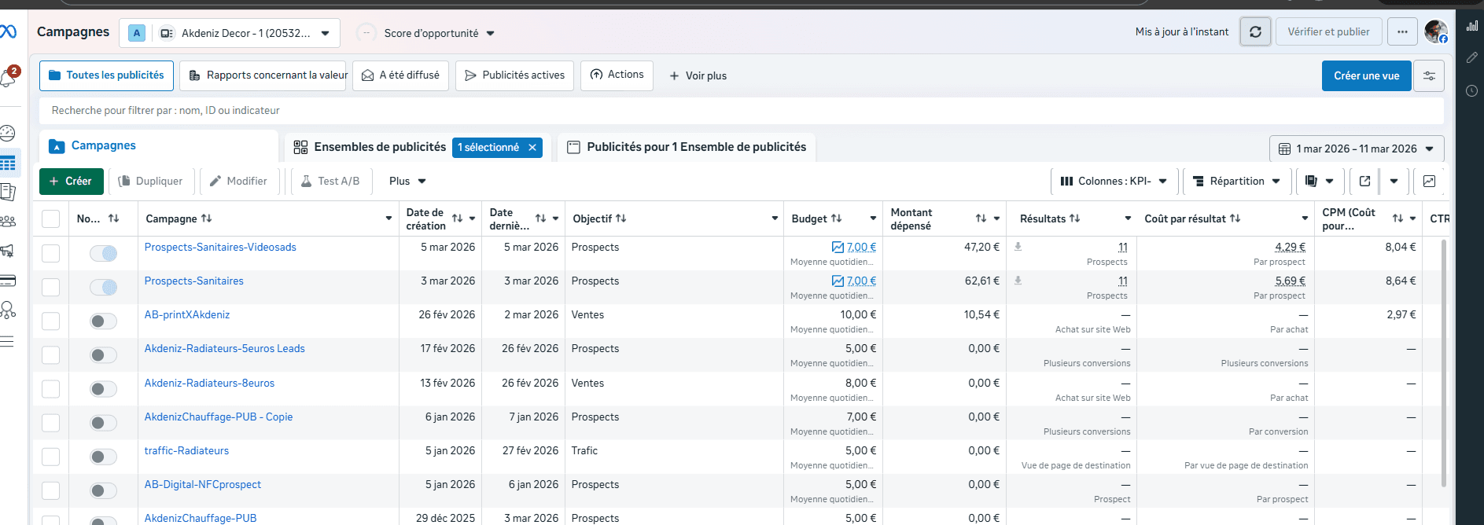Open the AkdenizChauffage-PUB - Copie campaign link
This screenshot has height=525, width=1484.
pyautogui.click(x=219, y=417)
